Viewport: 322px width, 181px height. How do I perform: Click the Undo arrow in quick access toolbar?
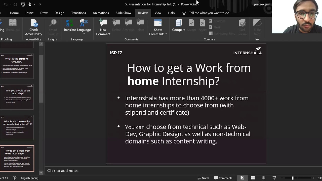pos(6,4)
